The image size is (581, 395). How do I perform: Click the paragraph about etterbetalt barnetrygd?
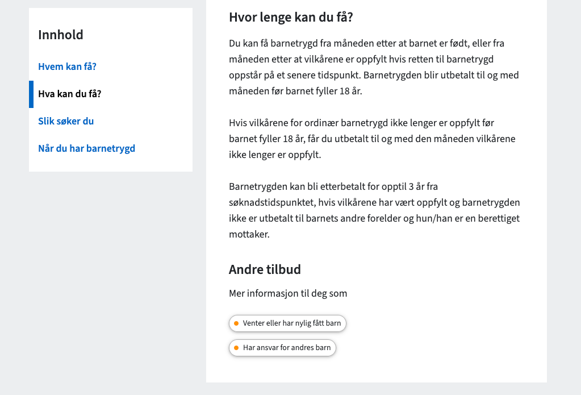pyautogui.click(x=374, y=210)
